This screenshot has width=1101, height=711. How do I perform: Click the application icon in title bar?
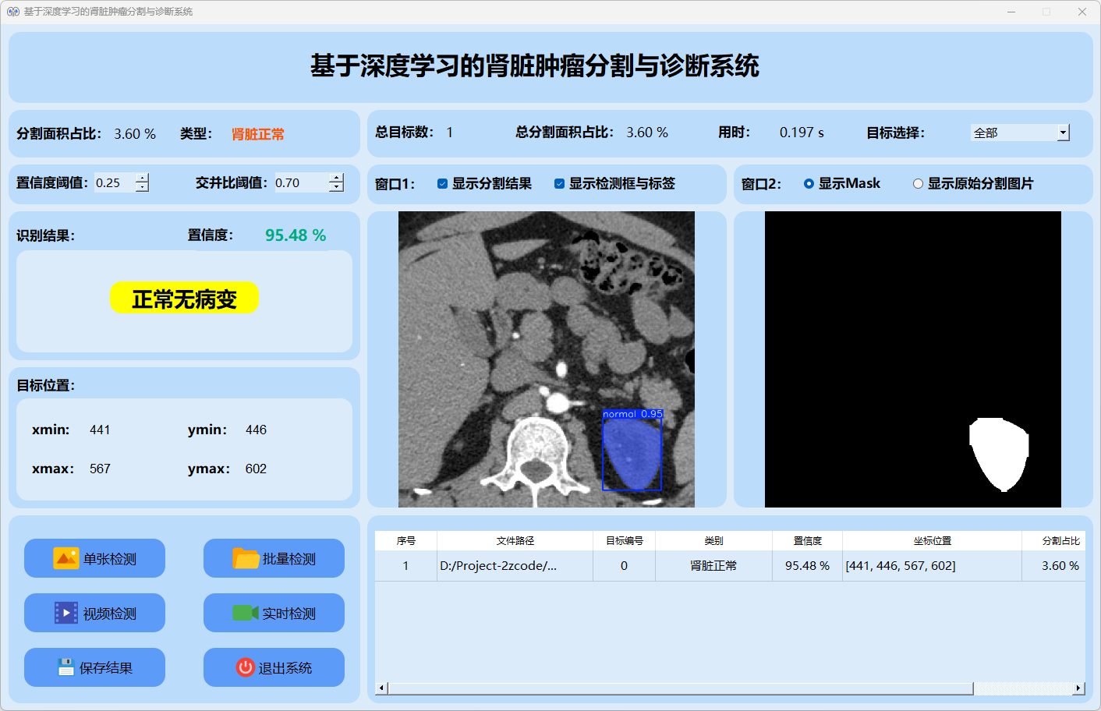point(12,12)
